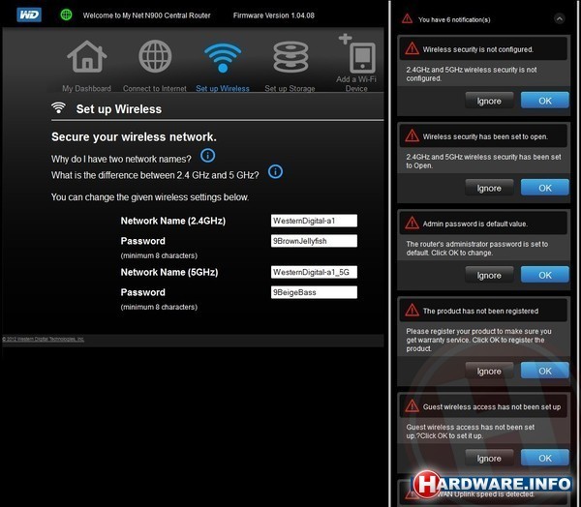The width and height of the screenshot is (581, 507).
Task: Open My Dashboard house icon
Action: click(87, 56)
